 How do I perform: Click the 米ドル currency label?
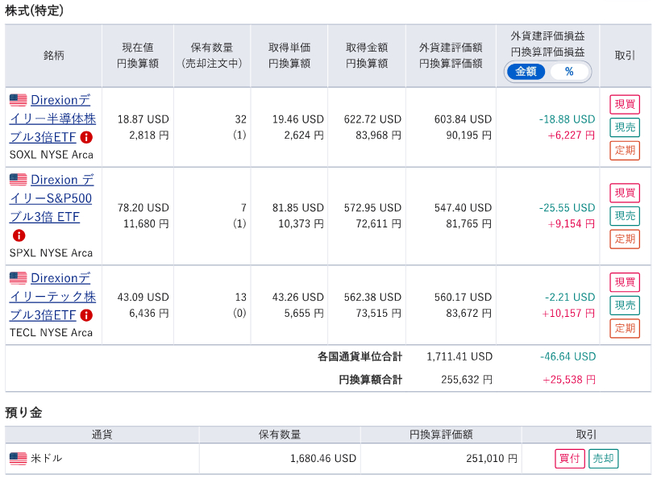46,459
